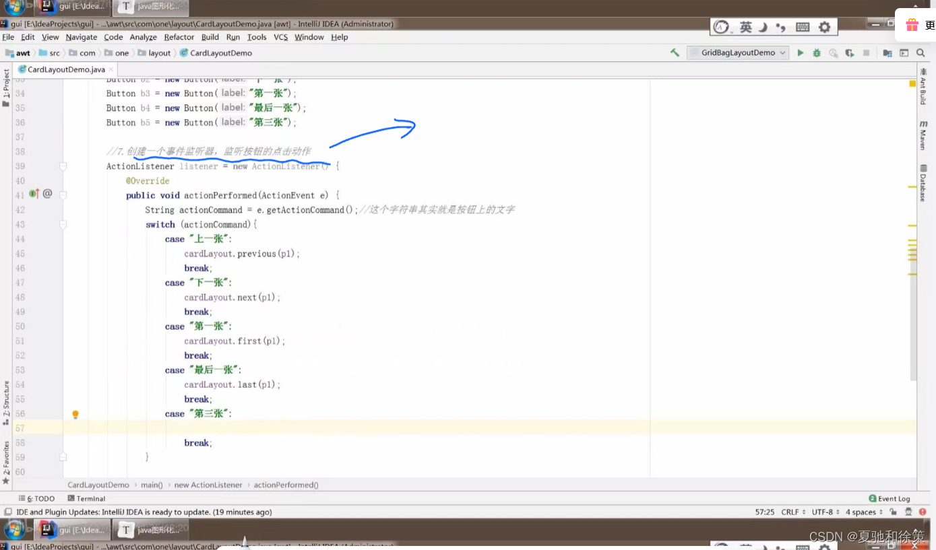
Task: Click the red error indicator in status bar
Action: click(923, 512)
